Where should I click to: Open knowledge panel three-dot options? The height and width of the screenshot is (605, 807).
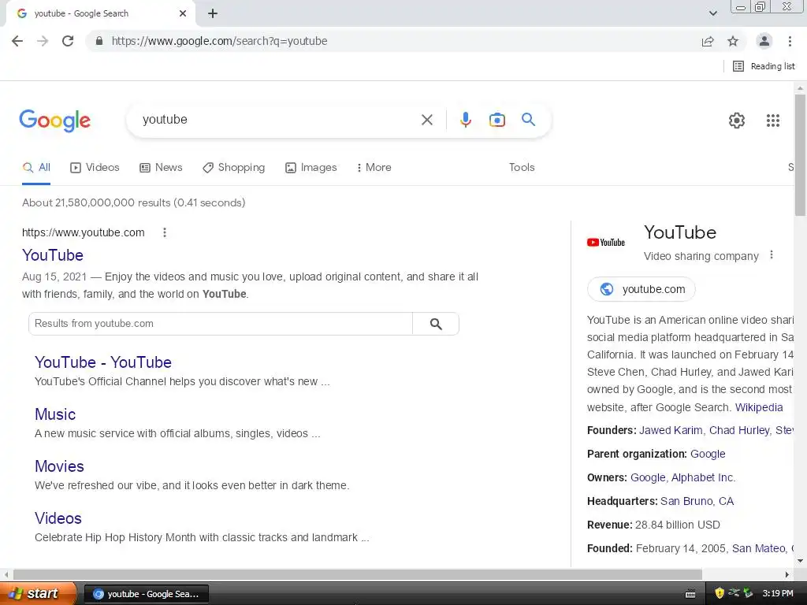click(x=771, y=254)
